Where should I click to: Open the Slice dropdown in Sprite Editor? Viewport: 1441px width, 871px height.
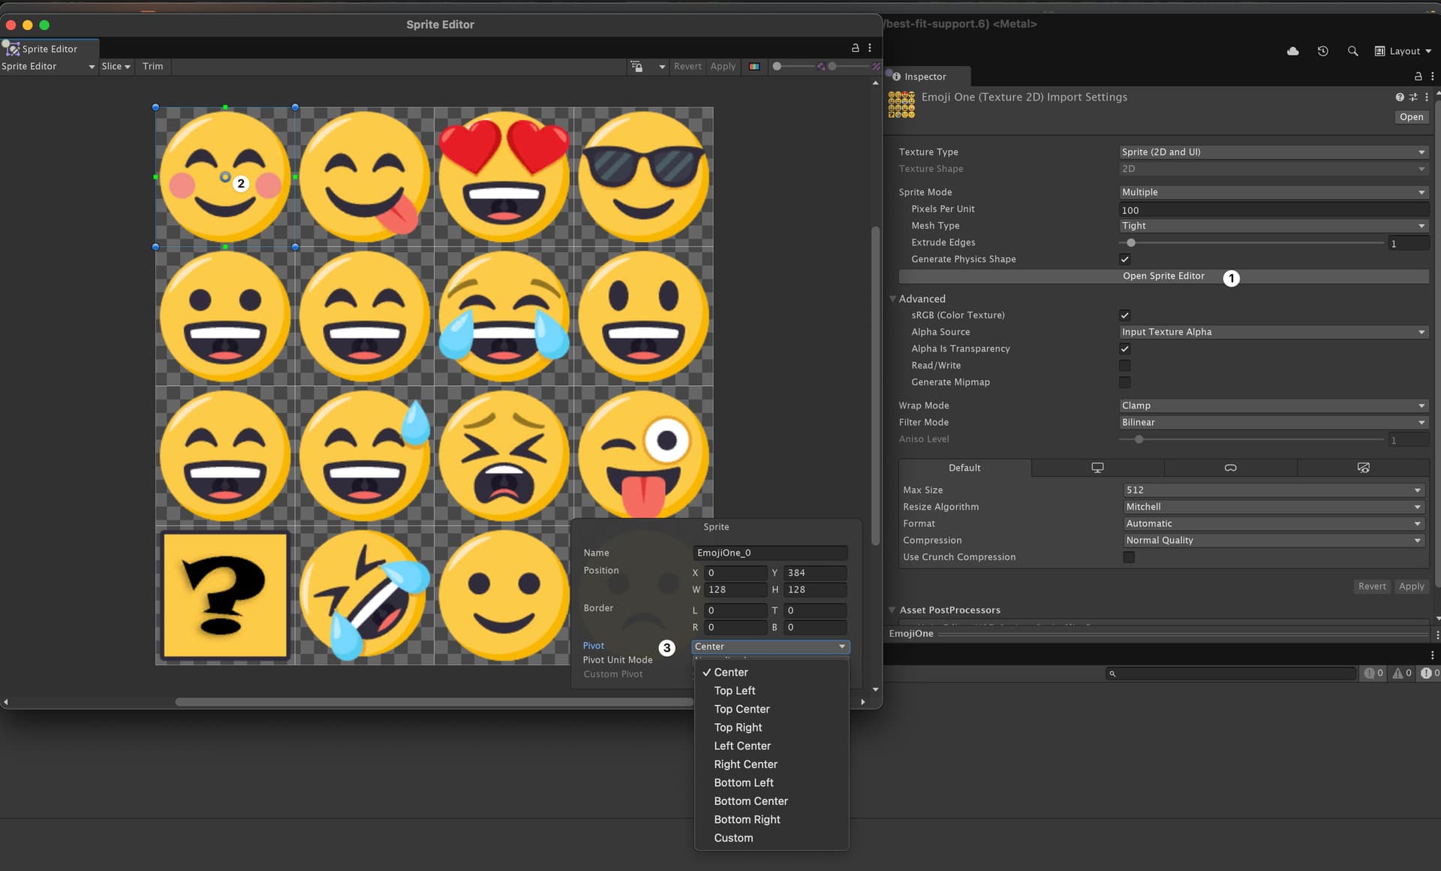coord(116,66)
